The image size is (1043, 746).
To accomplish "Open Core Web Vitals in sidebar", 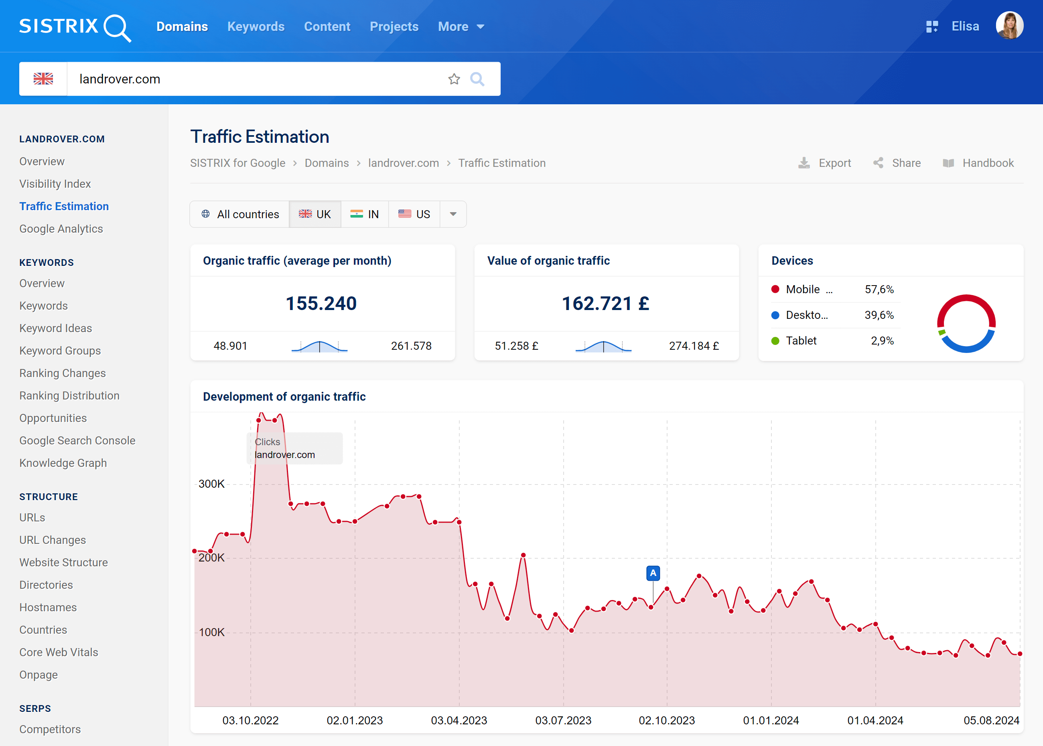I will tap(59, 653).
